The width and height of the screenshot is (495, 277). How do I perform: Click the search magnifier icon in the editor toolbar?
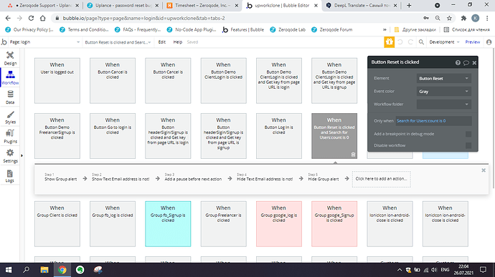click(421, 42)
